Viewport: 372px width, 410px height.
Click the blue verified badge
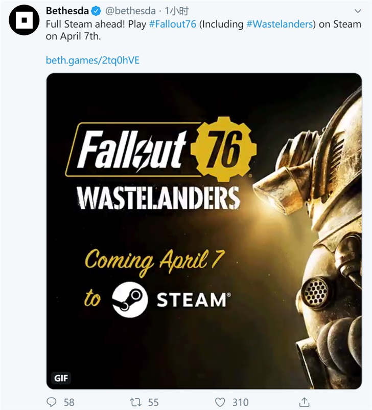coord(95,11)
